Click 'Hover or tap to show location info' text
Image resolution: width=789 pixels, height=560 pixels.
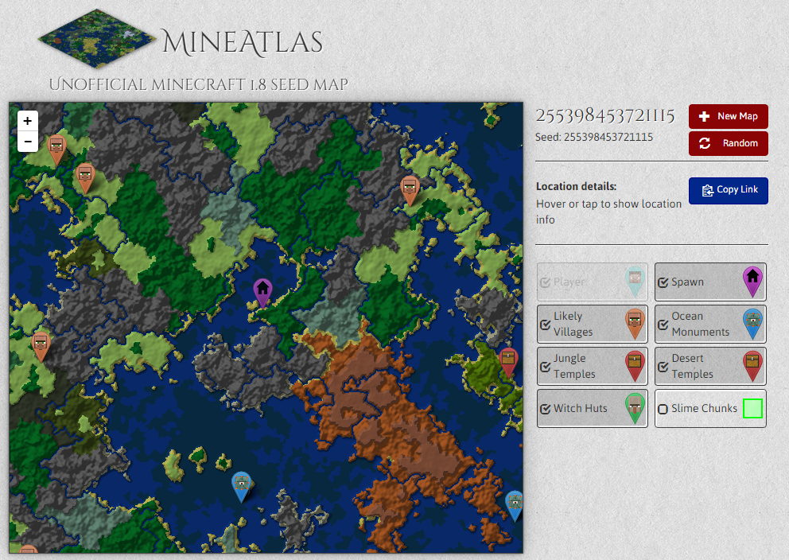coord(609,212)
